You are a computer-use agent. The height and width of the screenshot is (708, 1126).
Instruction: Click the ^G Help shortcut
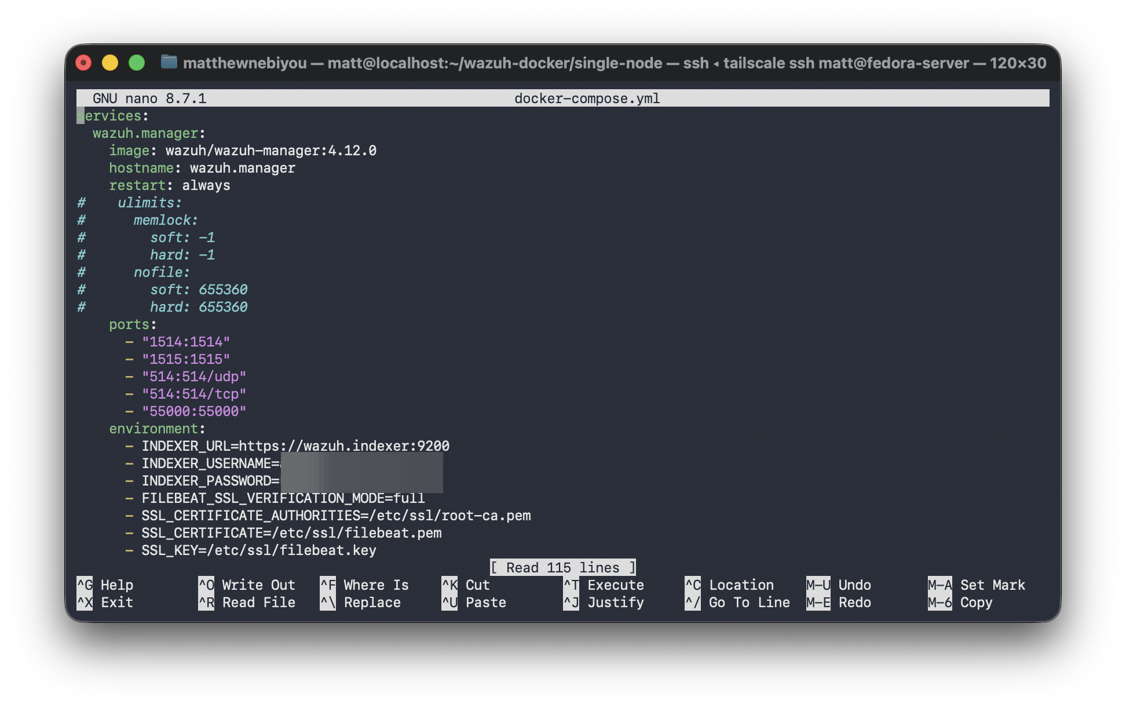105,585
